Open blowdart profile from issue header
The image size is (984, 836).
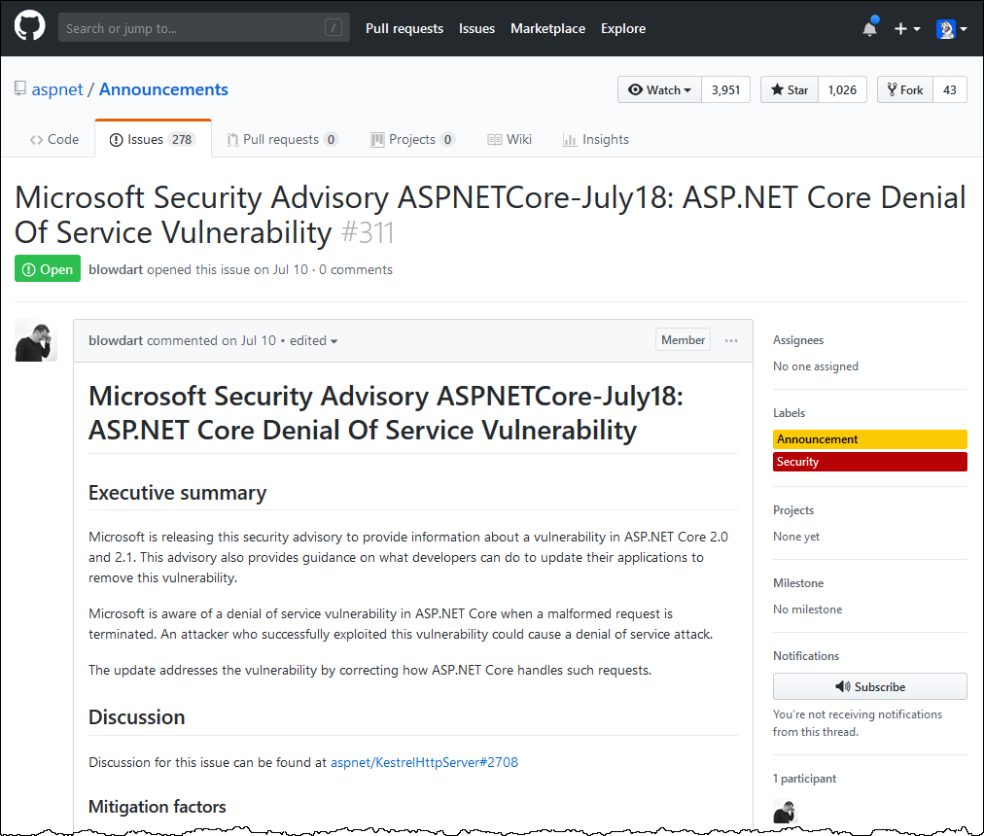[x=116, y=269]
